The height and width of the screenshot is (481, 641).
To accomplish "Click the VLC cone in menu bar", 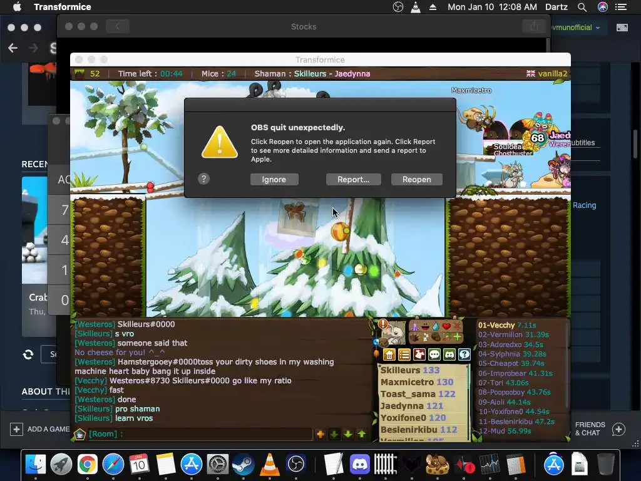I will click(x=416, y=7).
